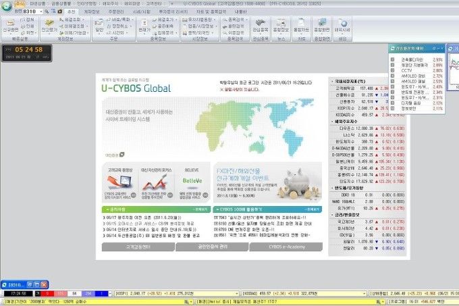Click 테마검색 theme search item
459x306 pixels.
[234, 26]
